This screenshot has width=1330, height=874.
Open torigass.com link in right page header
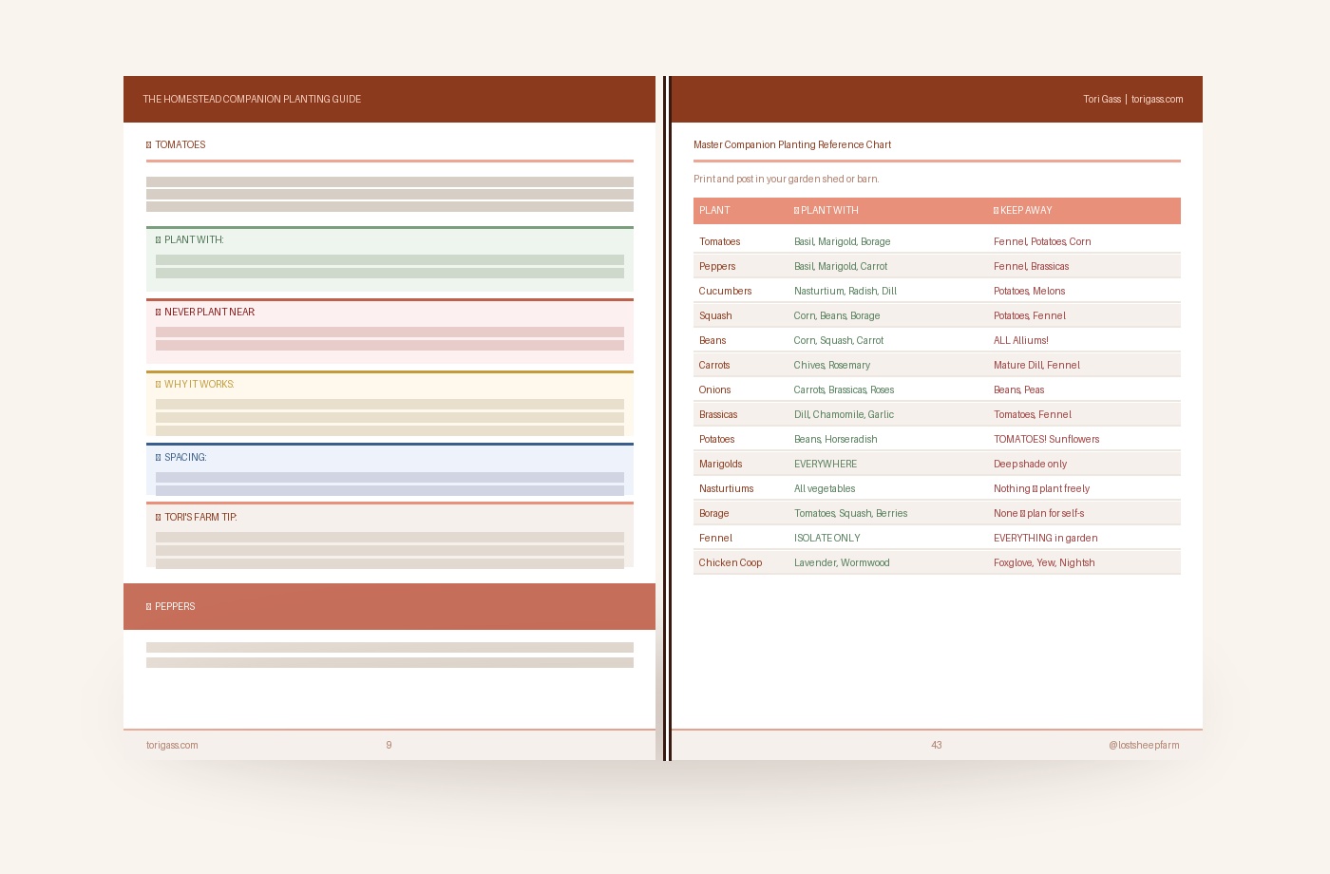point(1157,100)
